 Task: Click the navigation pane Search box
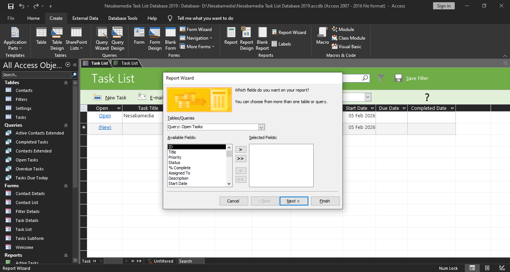coord(36,75)
